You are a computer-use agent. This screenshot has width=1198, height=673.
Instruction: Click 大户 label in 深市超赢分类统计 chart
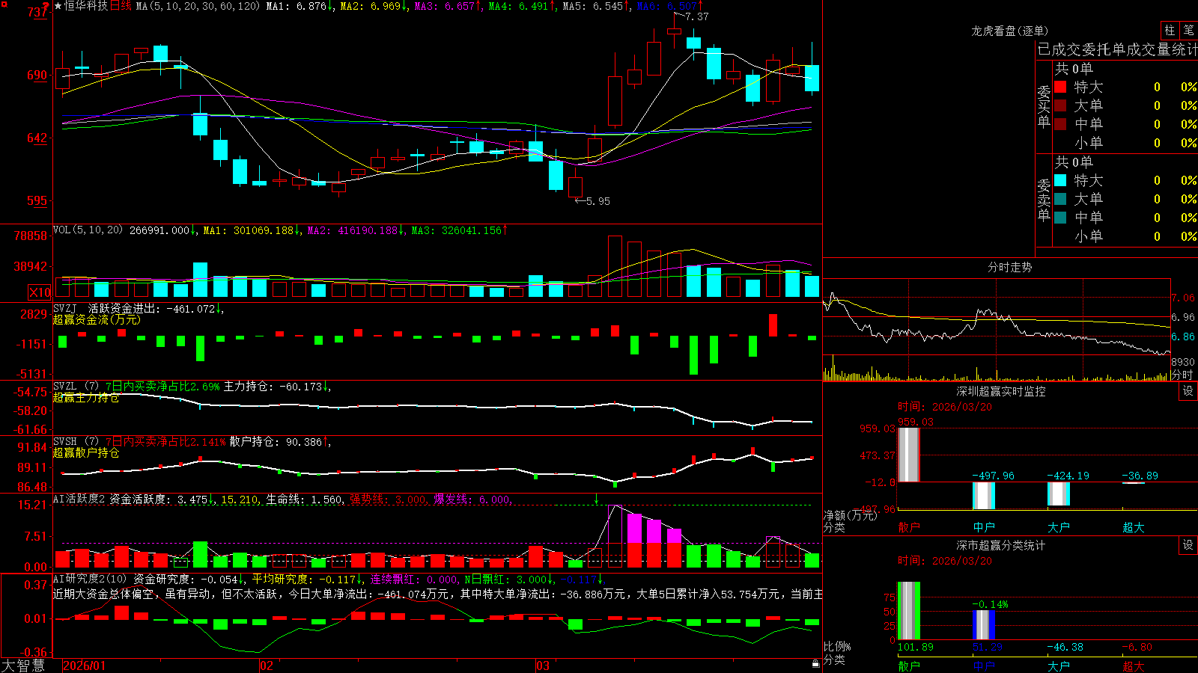(1059, 666)
